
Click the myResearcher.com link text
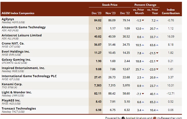tap(169, 118)
